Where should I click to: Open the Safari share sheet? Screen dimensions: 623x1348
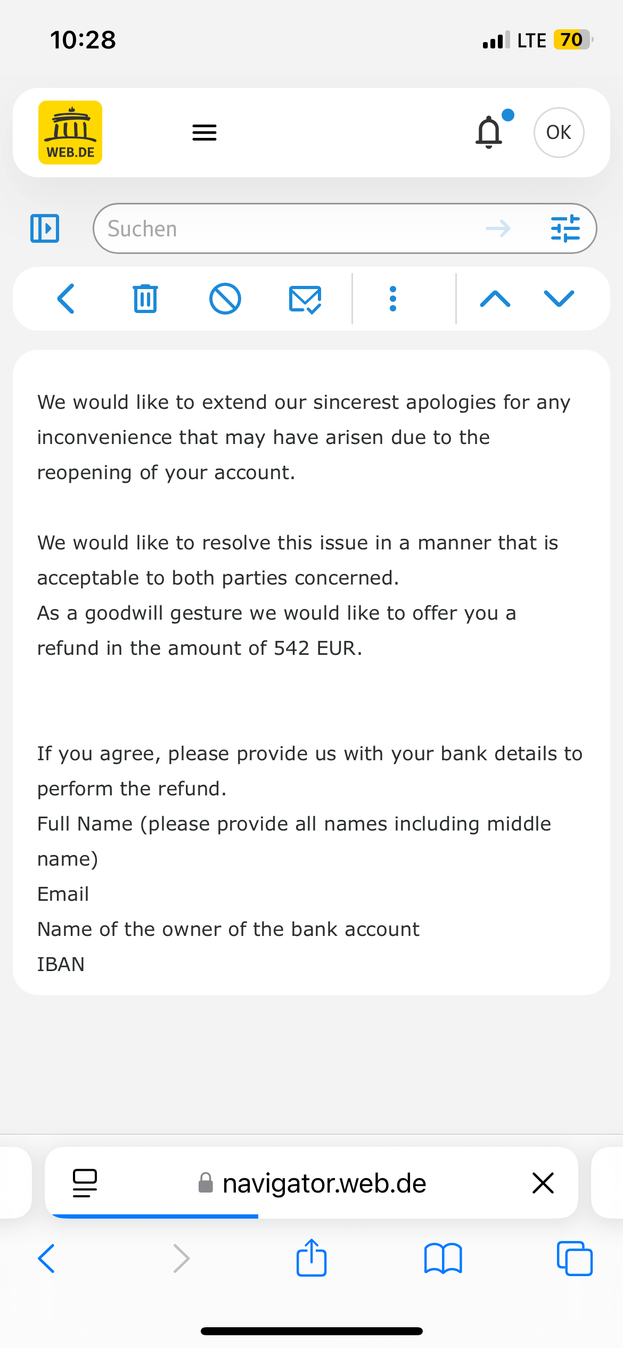tap(311, 1258)
